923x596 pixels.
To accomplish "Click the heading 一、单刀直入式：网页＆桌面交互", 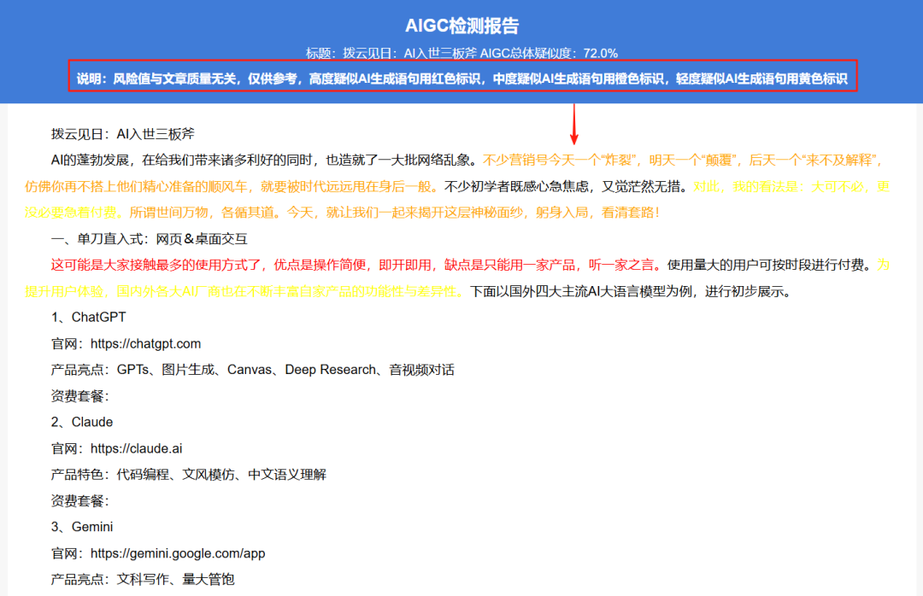I will point(150,238).
